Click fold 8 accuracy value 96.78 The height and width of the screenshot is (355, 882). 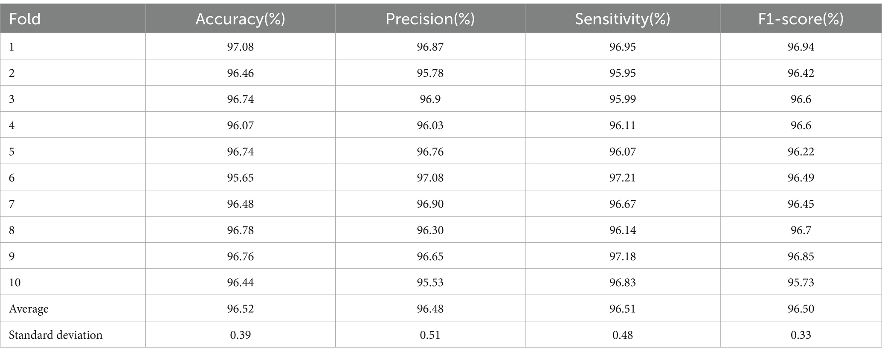click(x=240, y=230)
